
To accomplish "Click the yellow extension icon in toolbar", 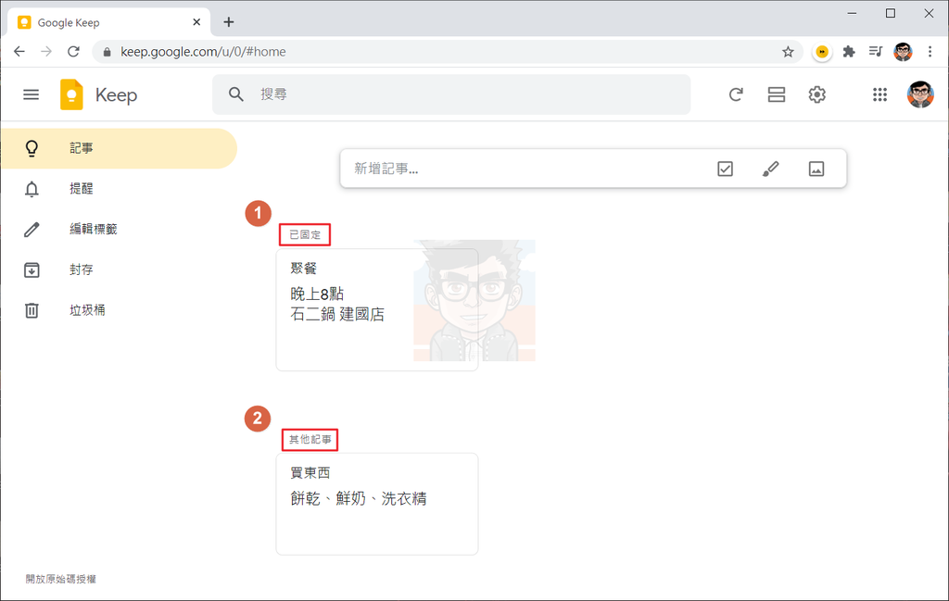I will tap(822, 52).
